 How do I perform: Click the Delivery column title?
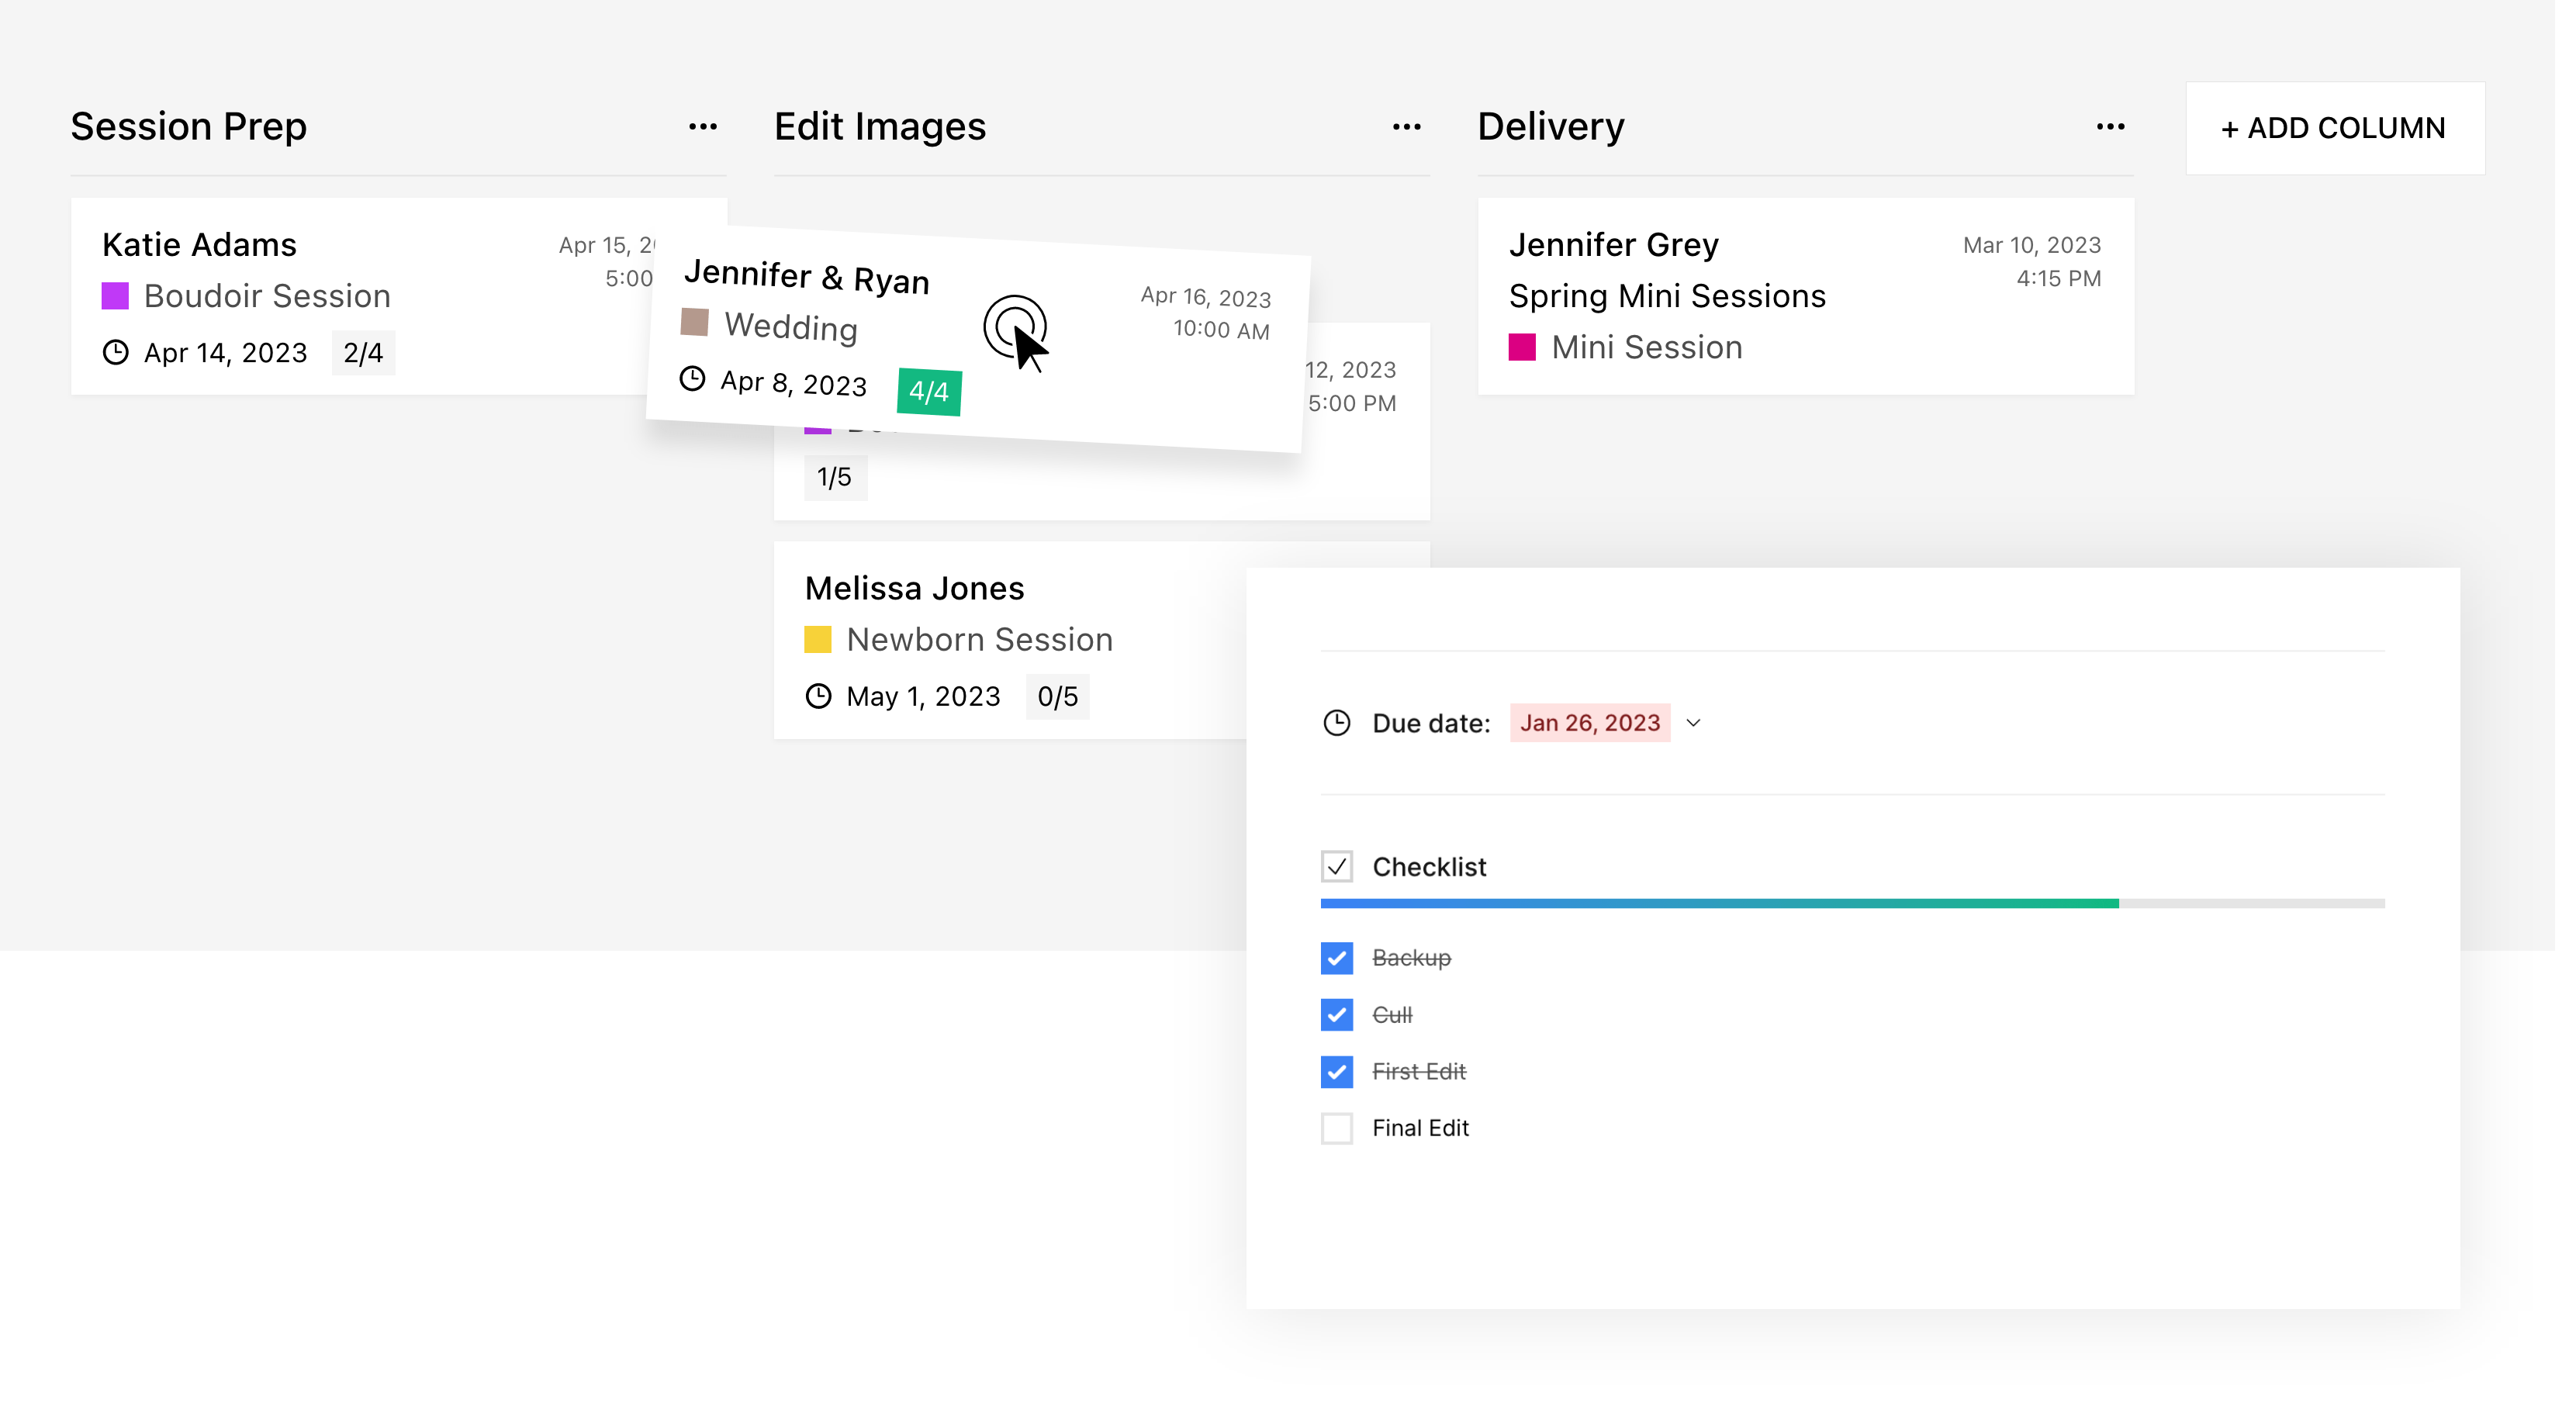tap(1563, 127)
